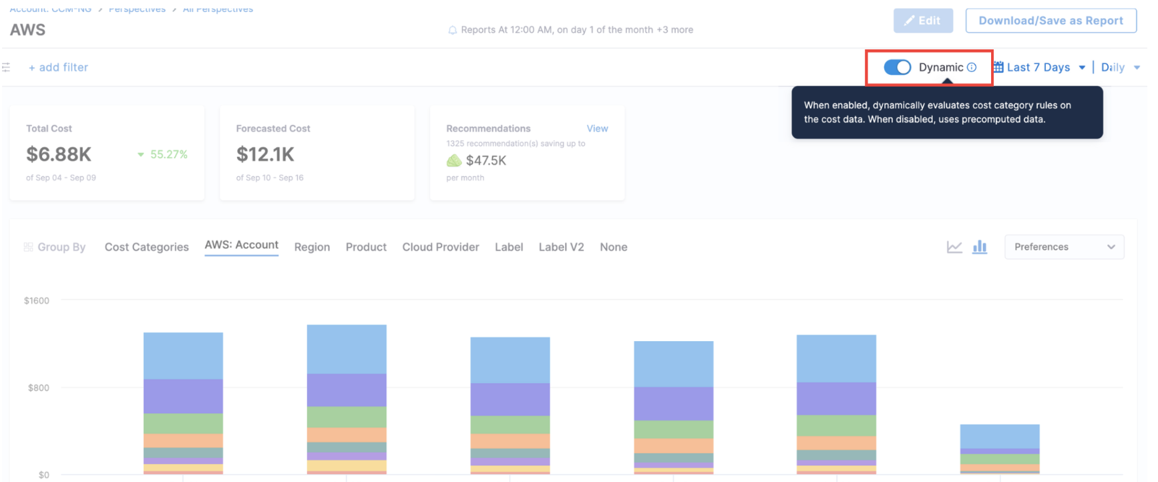Click the calendar icon for date range
This screenshot has height=482, width=1158.
coord(998,67)
